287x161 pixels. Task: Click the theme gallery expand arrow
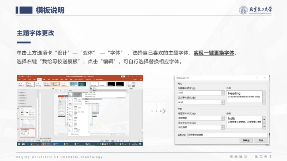(x=87, y=86)
